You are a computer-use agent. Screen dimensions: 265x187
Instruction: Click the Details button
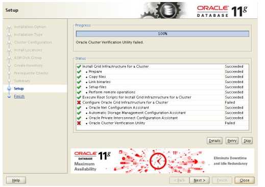pos(214,141)
